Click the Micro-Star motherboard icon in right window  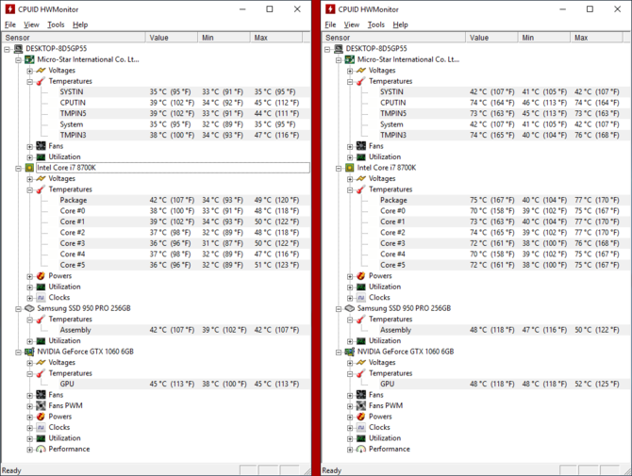[349, 59]
